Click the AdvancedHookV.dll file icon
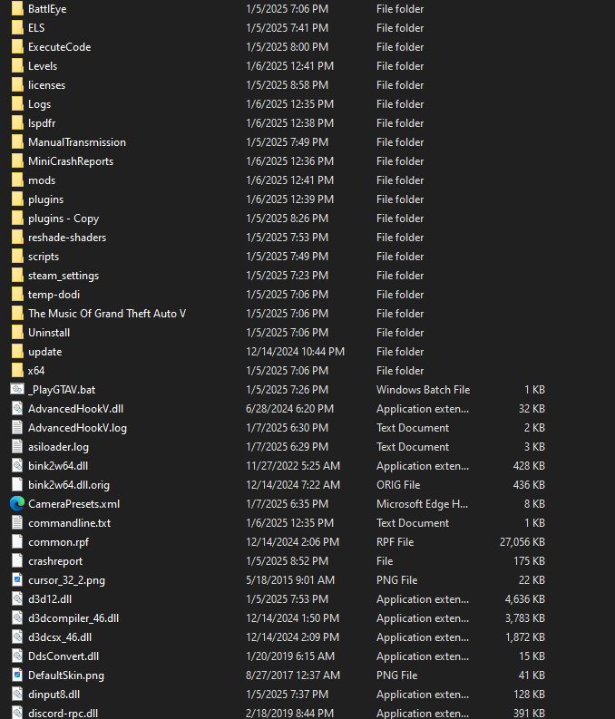This screenshot has width=615, height=719. coord(17,409)
